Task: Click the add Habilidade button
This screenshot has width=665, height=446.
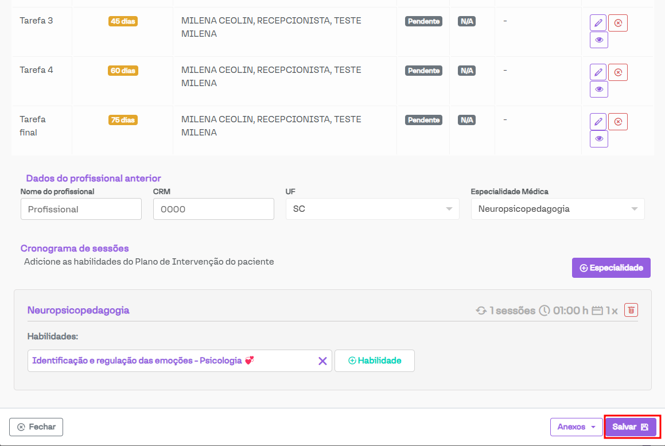Action: (375, 361)
